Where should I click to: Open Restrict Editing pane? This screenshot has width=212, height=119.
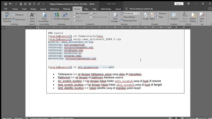[193, 17]
